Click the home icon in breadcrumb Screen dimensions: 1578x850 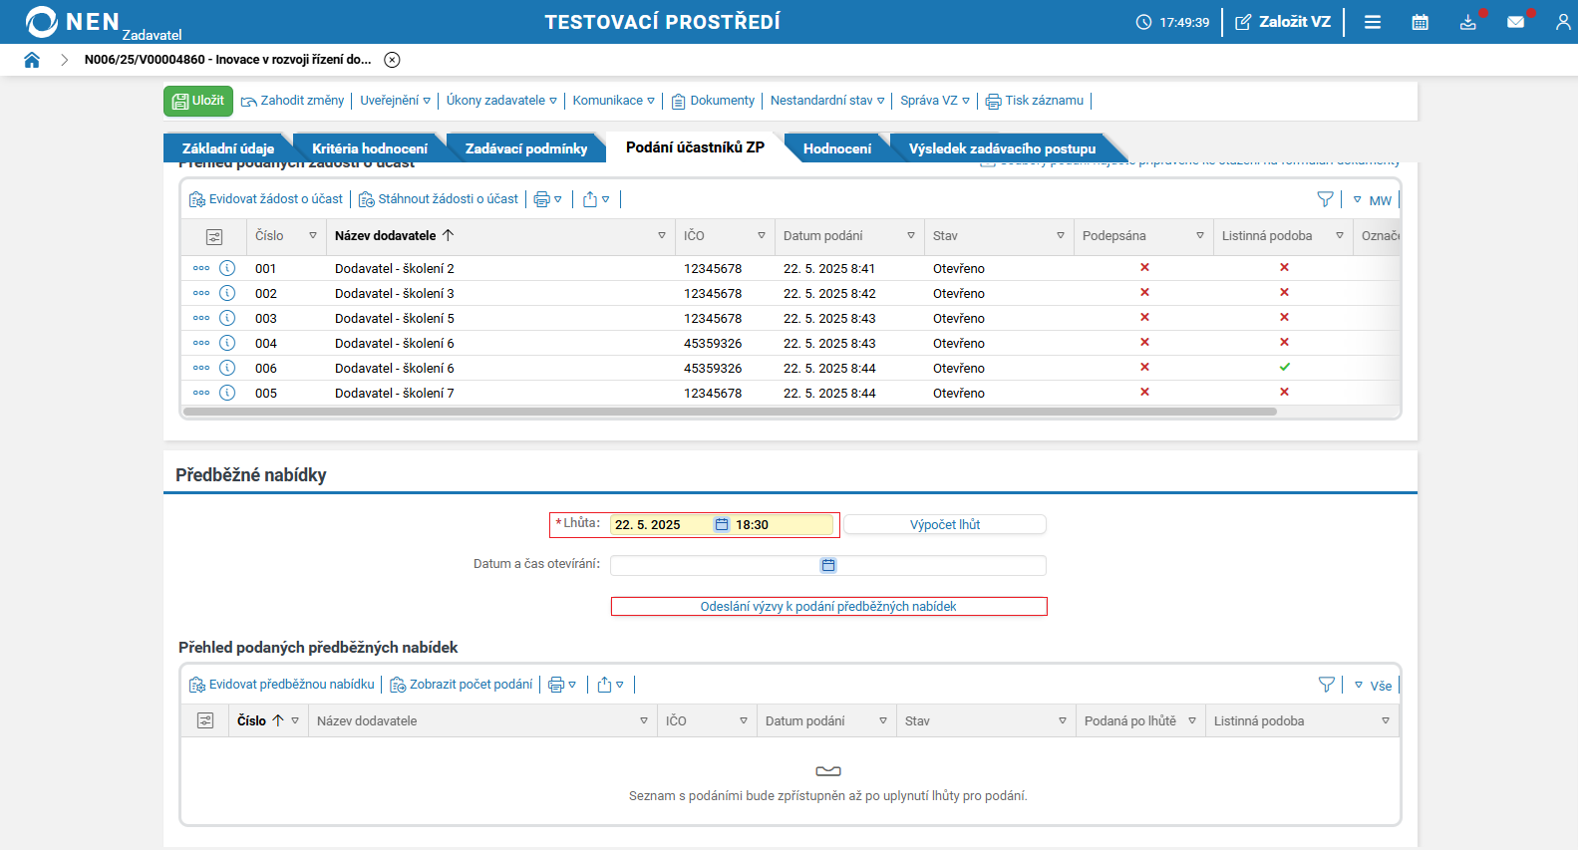pos(32,60)
